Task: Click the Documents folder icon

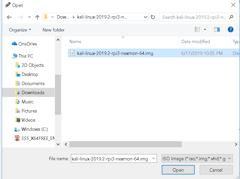Action: click(x=17, y=83)
